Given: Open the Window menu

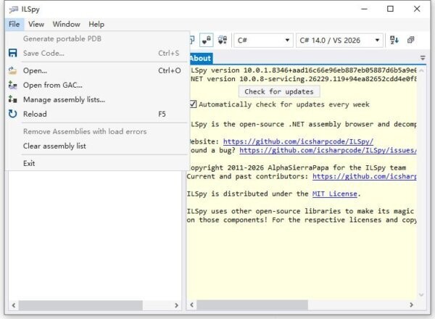Looking at the screenshot, I should pos(66,25).
